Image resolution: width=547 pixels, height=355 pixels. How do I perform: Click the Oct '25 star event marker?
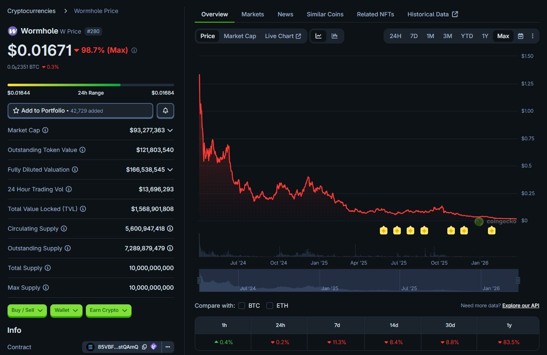(x=451, y=230)
